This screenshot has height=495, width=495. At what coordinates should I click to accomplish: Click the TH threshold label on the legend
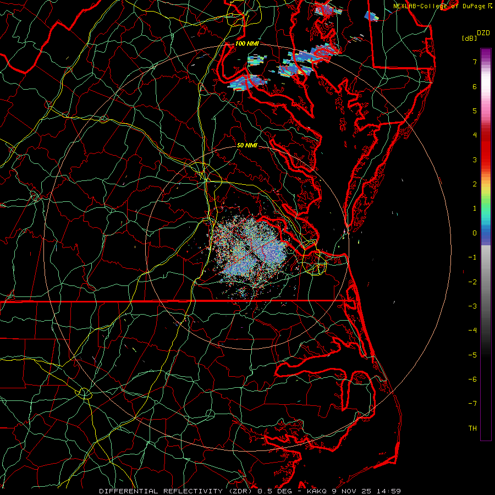coord(472,428)
